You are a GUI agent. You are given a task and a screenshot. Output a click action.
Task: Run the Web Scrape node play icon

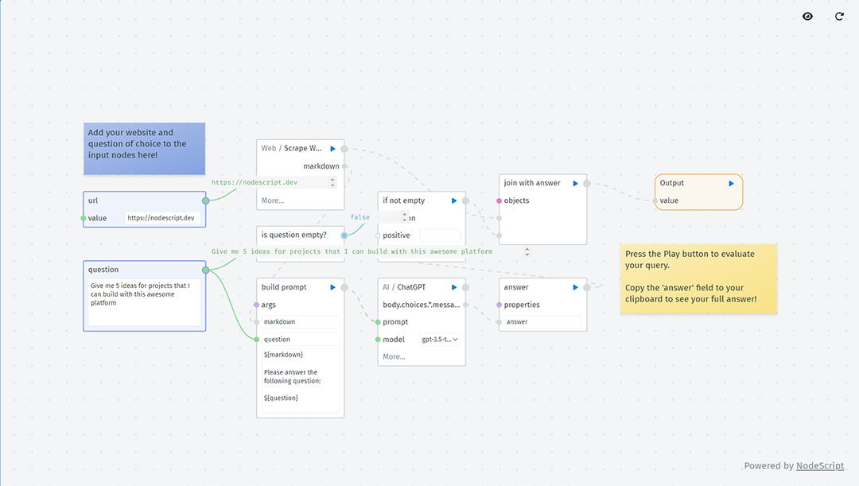tap(332, 149)
